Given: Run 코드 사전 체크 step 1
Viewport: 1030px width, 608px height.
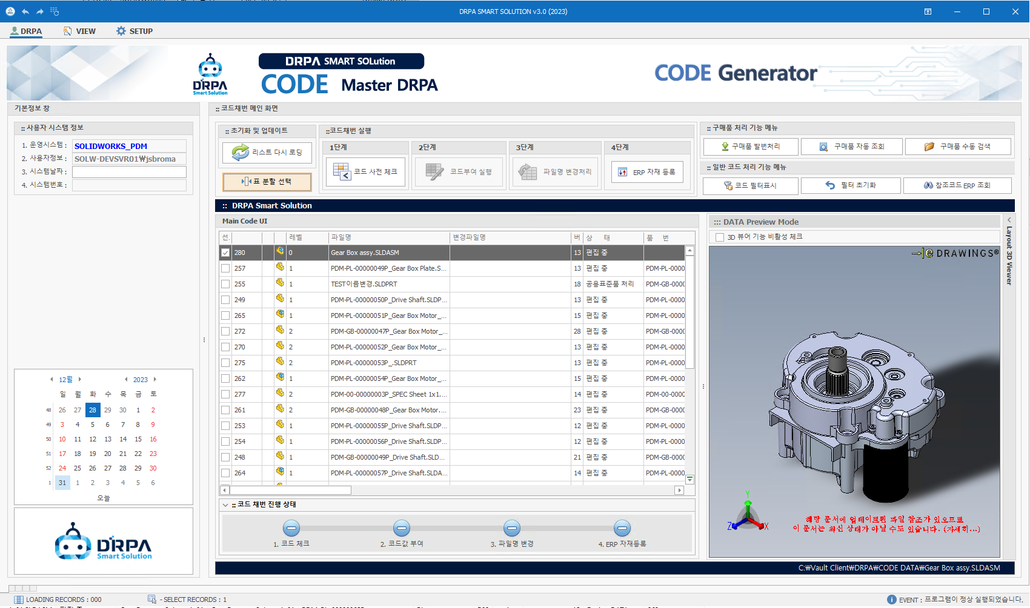Looking at the screenshot, I should tap(365, 172).
